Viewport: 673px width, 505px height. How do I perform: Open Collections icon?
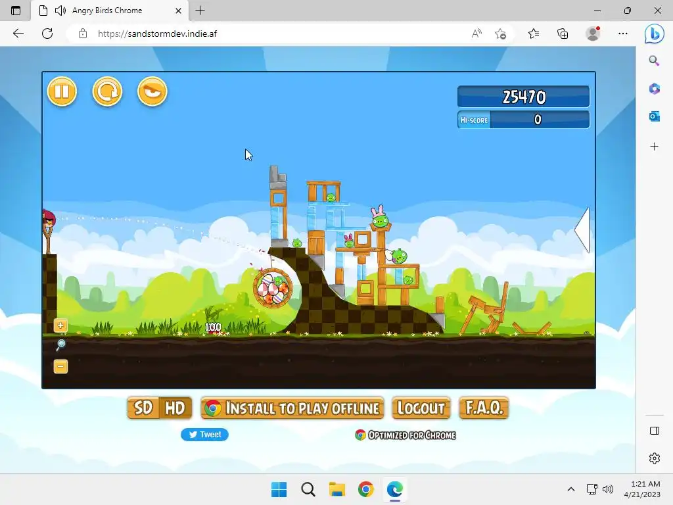point(563,34)
